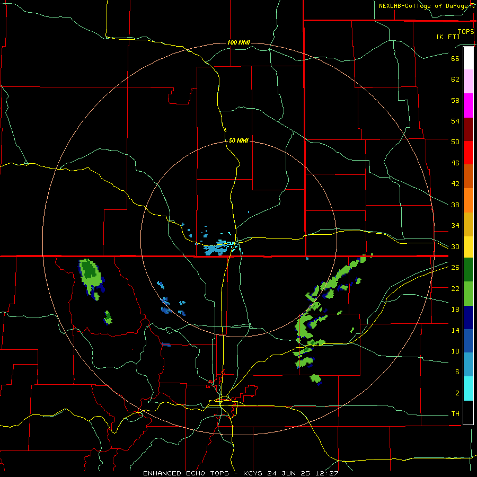Click the "46" scale label
477x477 pixels.
coord(455,163)
